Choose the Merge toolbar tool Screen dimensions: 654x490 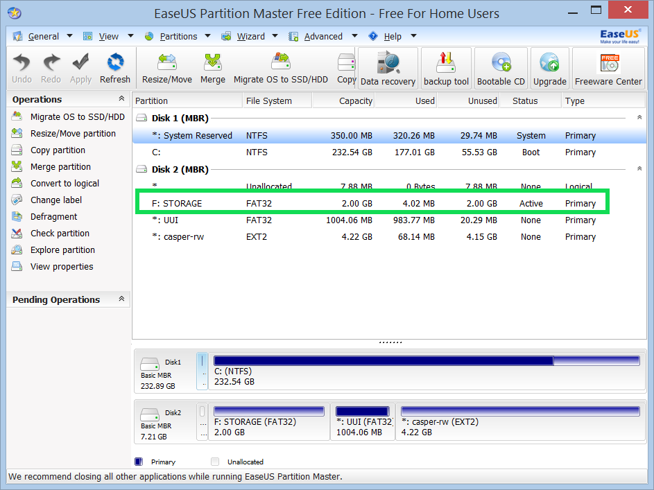(x=213, y=69)
